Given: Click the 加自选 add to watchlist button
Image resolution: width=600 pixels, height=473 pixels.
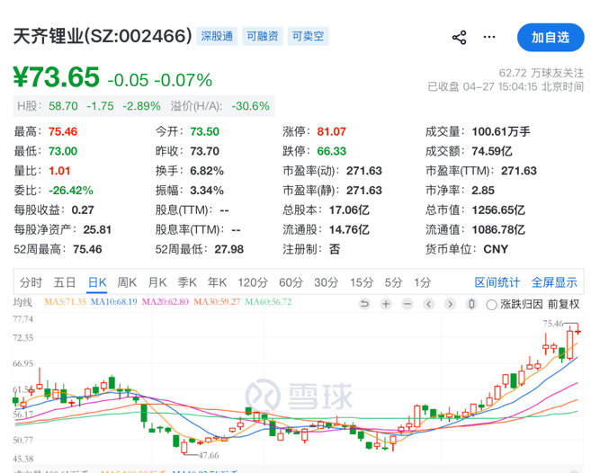Looking at the screenshot, I should (551, 37).
